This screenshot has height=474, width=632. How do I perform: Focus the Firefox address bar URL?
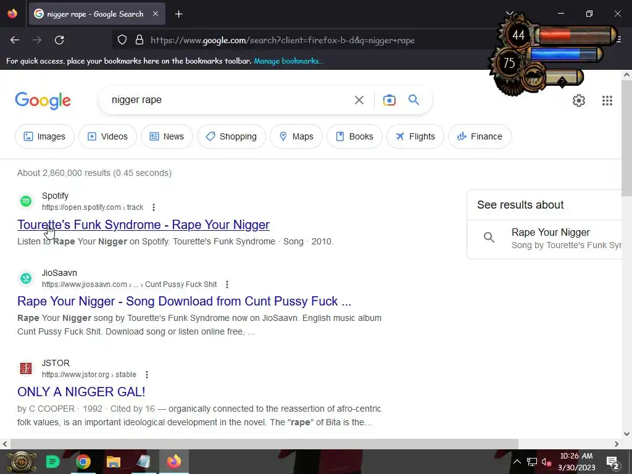[282, 40]
